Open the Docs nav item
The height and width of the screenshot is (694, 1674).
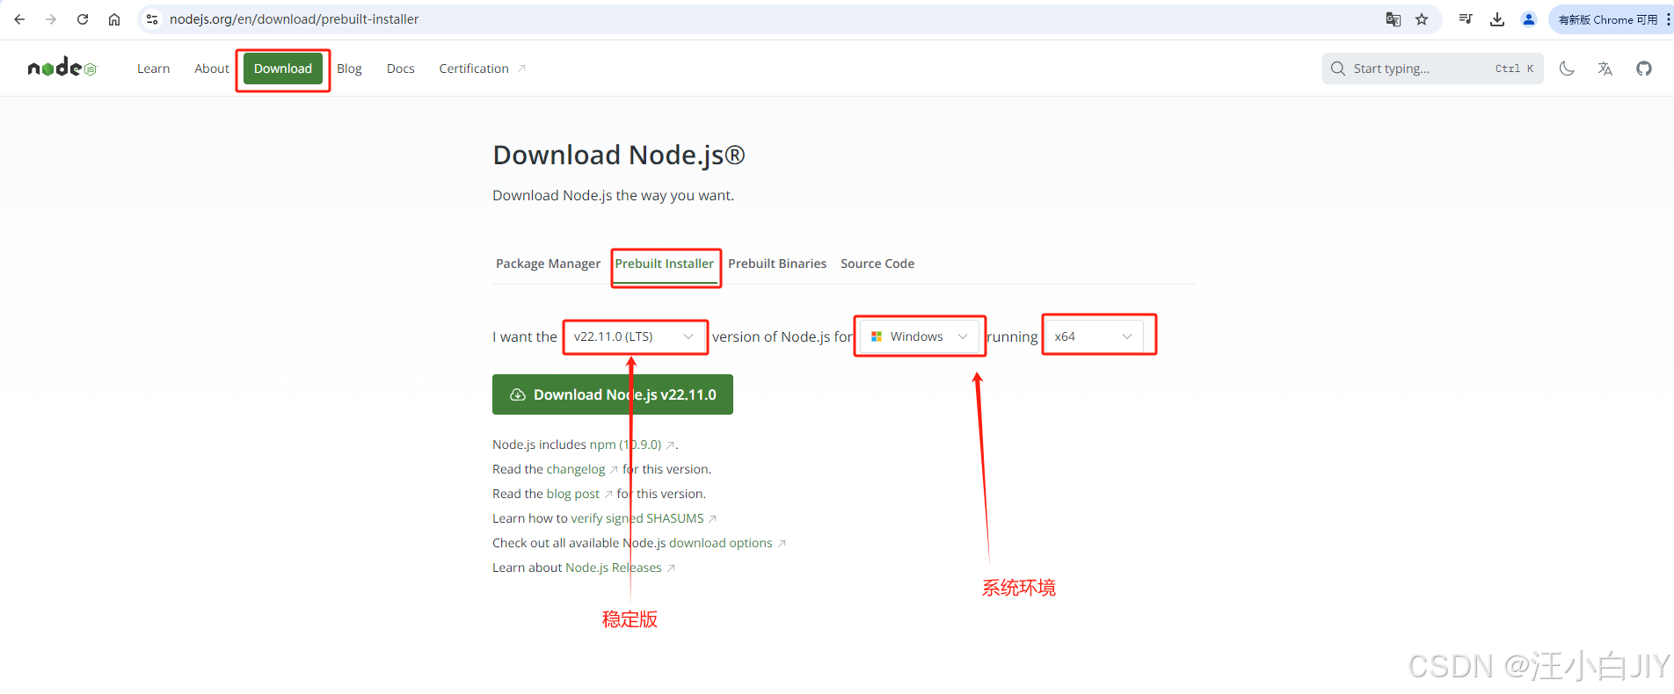(400, 69)
